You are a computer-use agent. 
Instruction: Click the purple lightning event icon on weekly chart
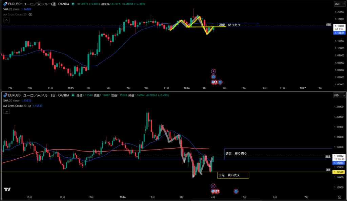pos(213,71)
